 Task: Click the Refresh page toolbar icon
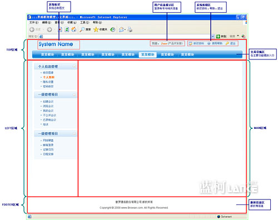click(x=67, y=29)
